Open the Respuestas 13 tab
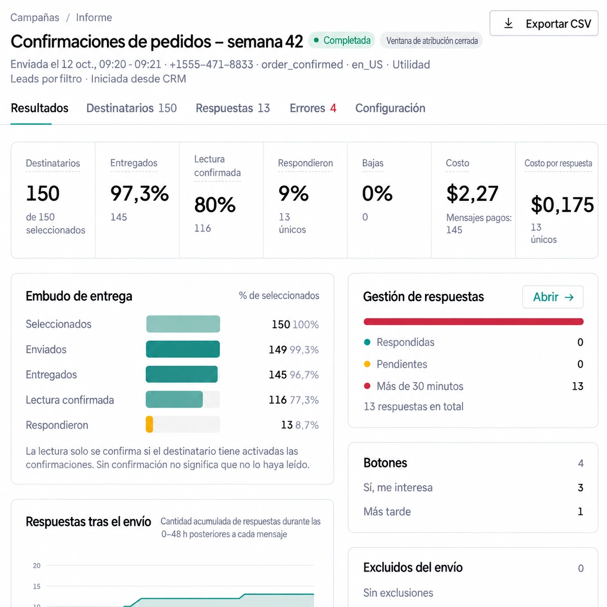 tap(233, 108)
